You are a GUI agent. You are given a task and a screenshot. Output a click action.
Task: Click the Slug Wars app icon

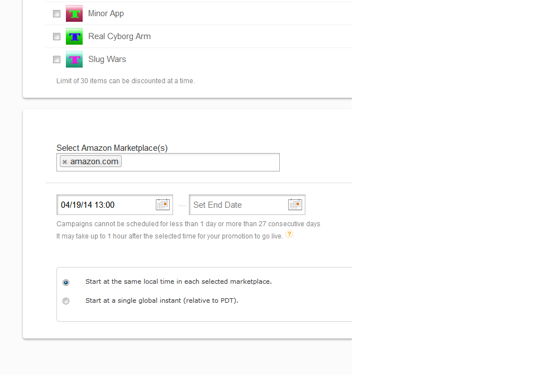74,59
